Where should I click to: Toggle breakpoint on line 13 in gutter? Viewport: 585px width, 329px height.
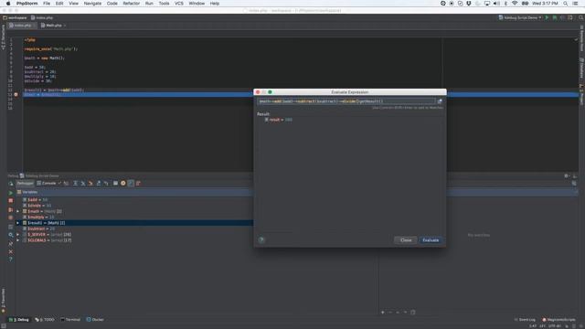[16, 95]
